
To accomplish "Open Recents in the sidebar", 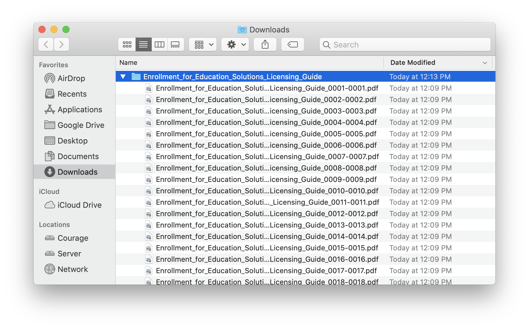I will point(74,94).
